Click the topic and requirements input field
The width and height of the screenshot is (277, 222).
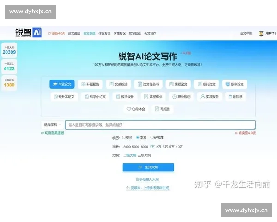pyautogui.click(x=160, y=125)
